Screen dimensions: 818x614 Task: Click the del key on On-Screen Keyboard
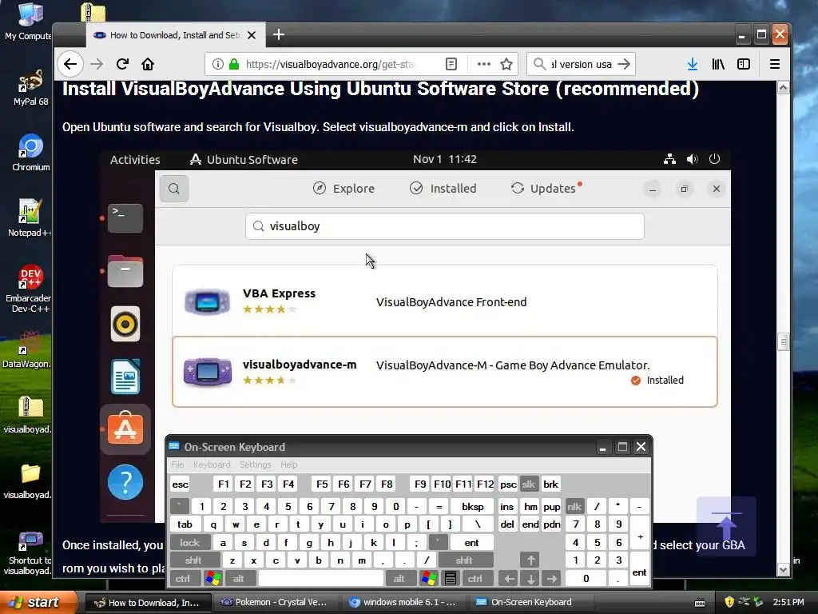click(507, 524)
